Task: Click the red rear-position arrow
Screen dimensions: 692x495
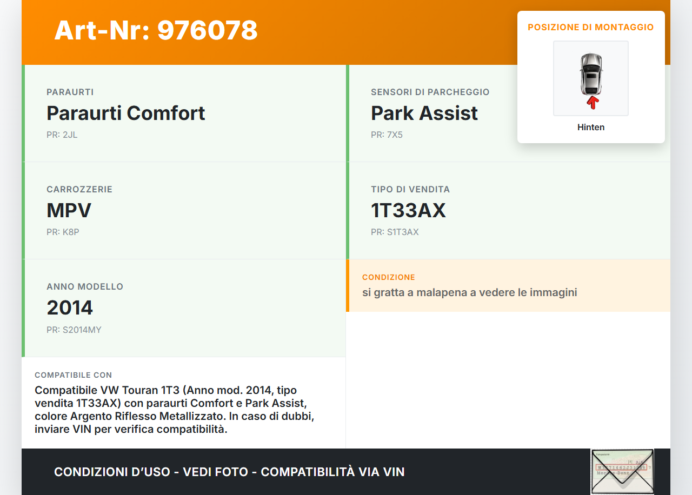Action: tap(593, 103)
